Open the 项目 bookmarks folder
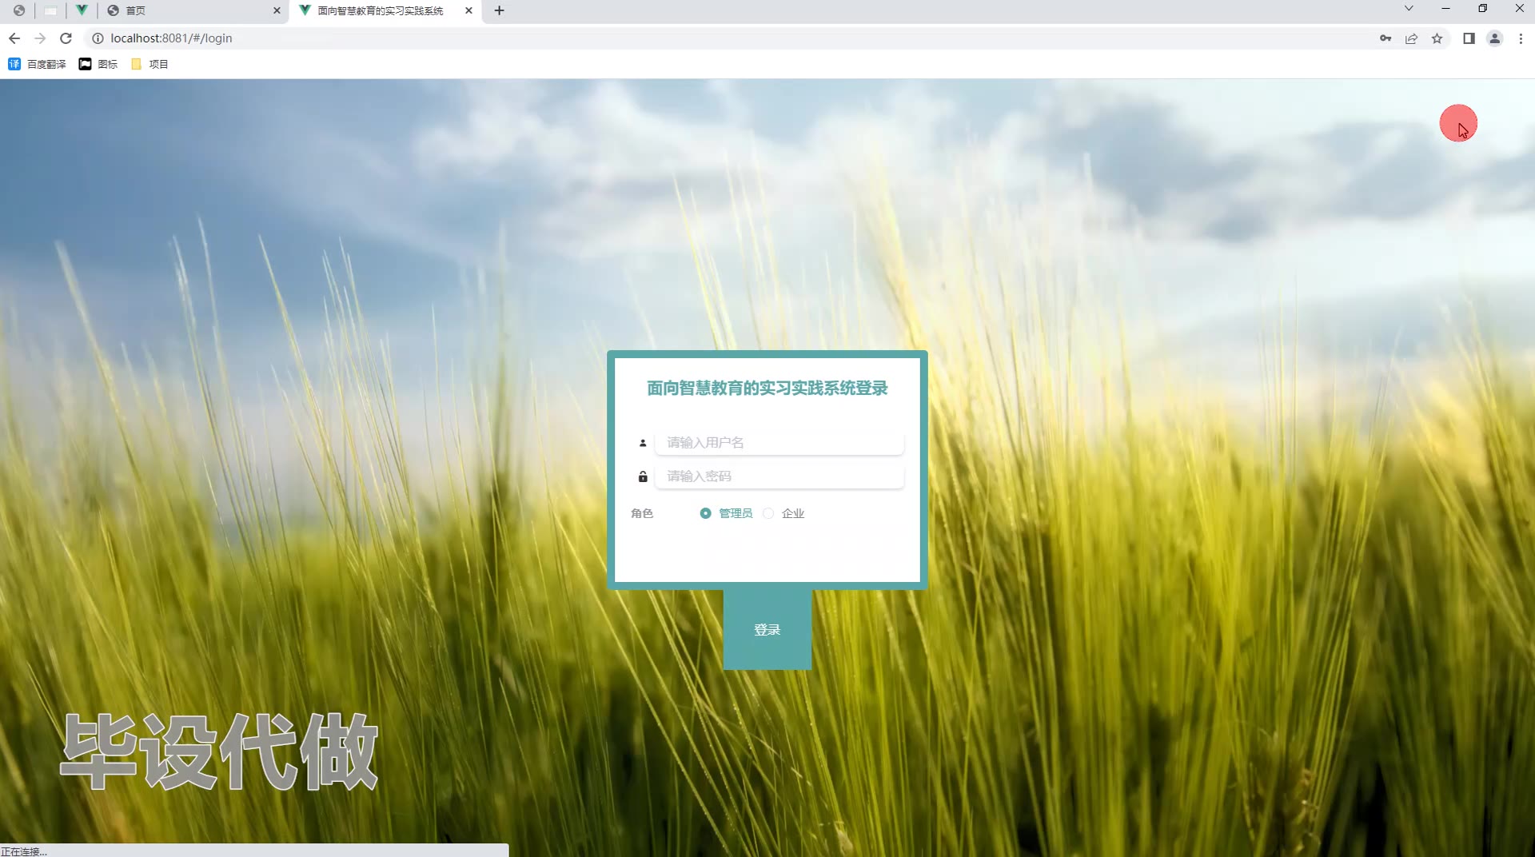This screenshot has width=1535, height=857. (150, 64)
